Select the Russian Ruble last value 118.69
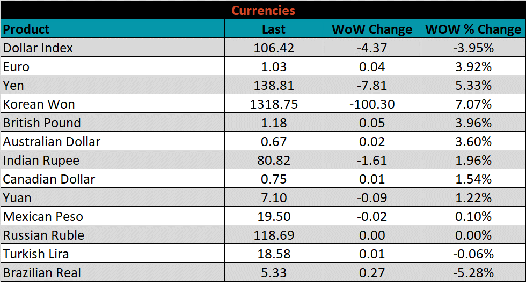This screenshot has width=526, height=282. [x=274, y=235]
